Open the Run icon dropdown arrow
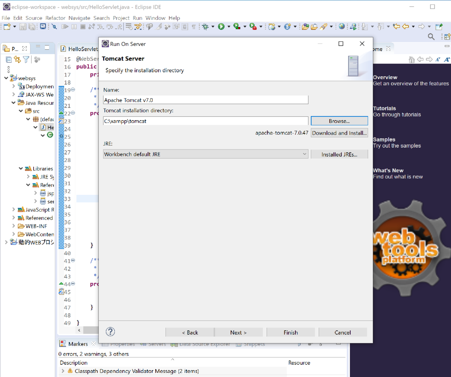The image size is (451, 377). (229, 27)
